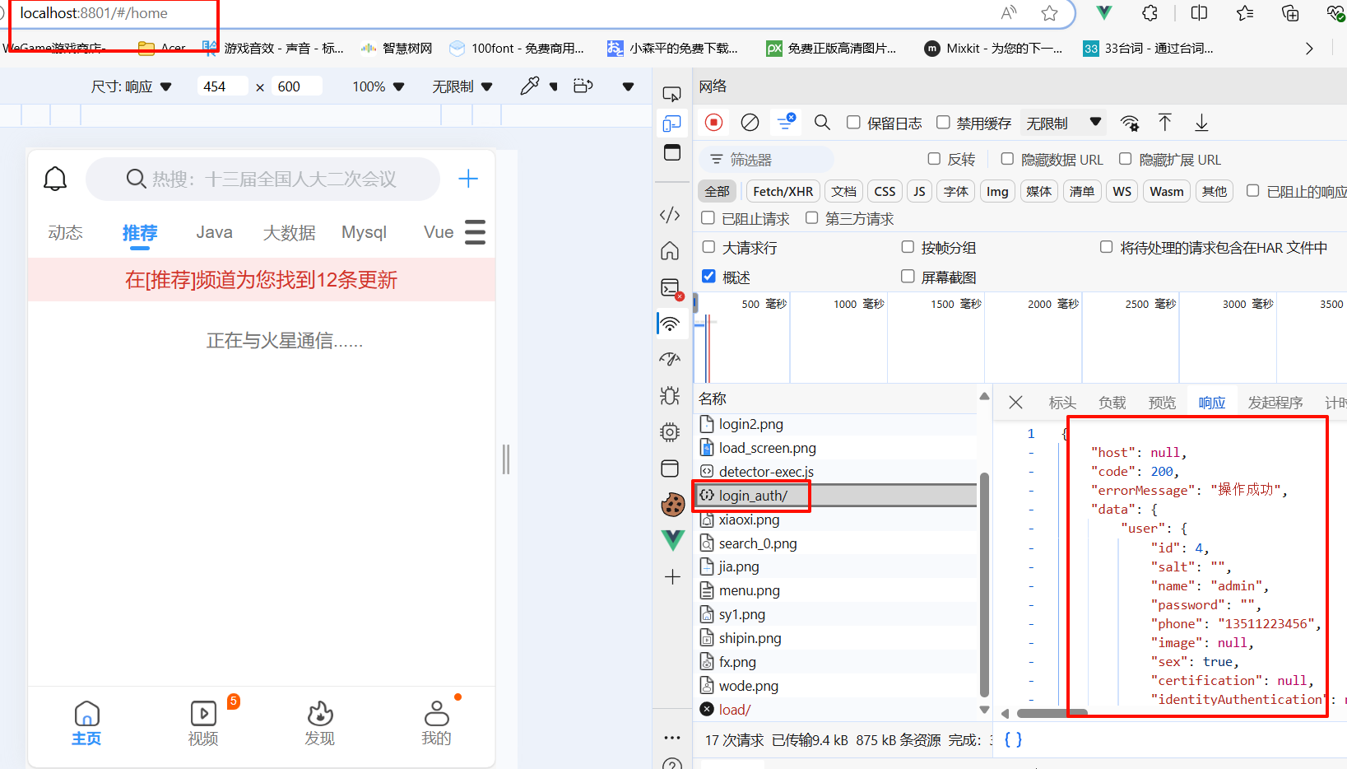This screenshot has height=769, width=1347.
Task: Go to the 视频 bottom tab
Action: pos(203,723)
